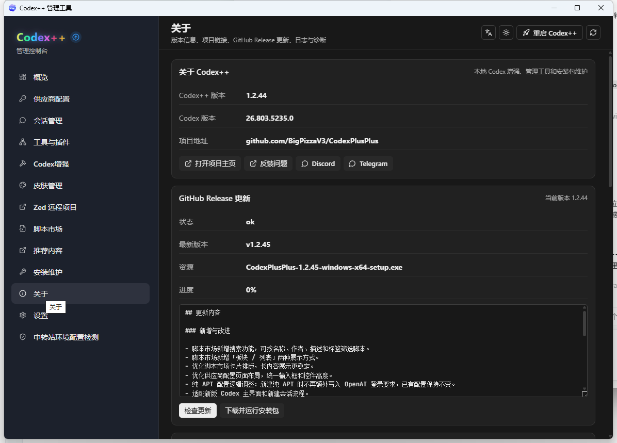This screenshot has height=443, width=617.
Task: Click the 概览 grid icon in sidebar
Action: 23,77
